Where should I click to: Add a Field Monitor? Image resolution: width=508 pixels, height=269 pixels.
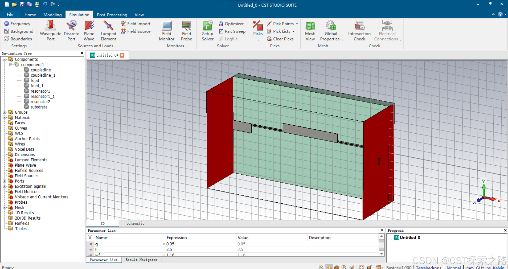[167, 31]
